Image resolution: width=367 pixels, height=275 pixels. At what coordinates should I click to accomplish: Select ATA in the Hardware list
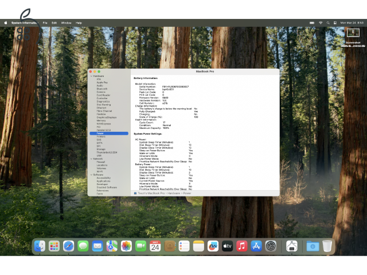(x=99, y=79)
